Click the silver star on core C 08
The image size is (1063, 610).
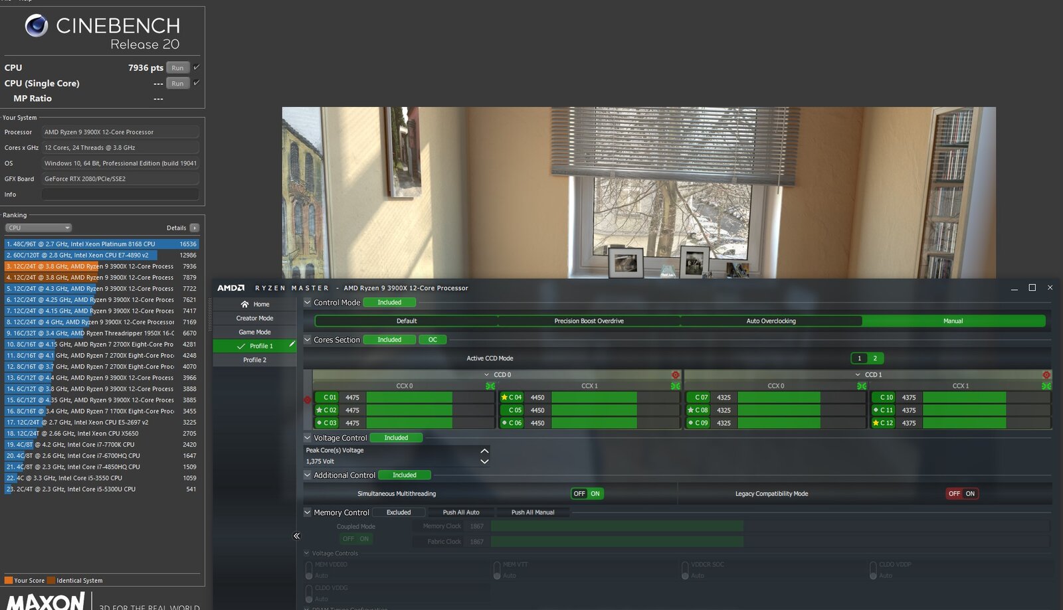point(690,410)
